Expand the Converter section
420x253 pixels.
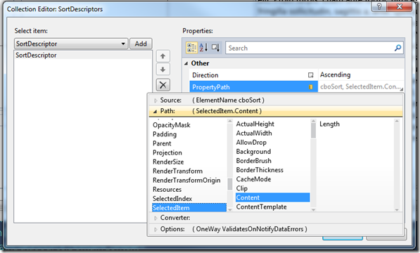[x=155, y=218]
